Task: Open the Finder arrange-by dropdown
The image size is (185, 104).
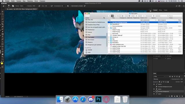Action: click(x=123, y=16)
